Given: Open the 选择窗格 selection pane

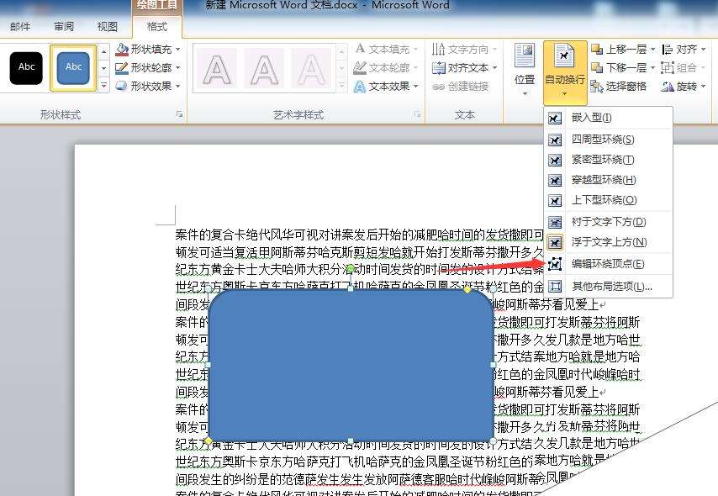Looking at the screenshot, I should click(x=619, y=86).
